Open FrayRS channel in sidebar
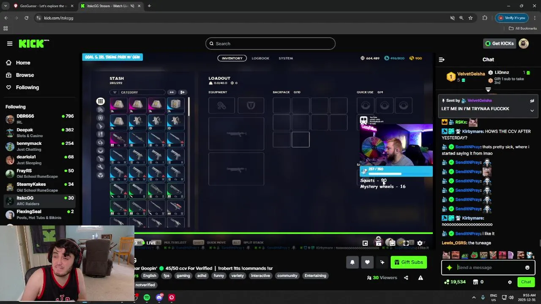The image size is (541, 304). [40, 174]
